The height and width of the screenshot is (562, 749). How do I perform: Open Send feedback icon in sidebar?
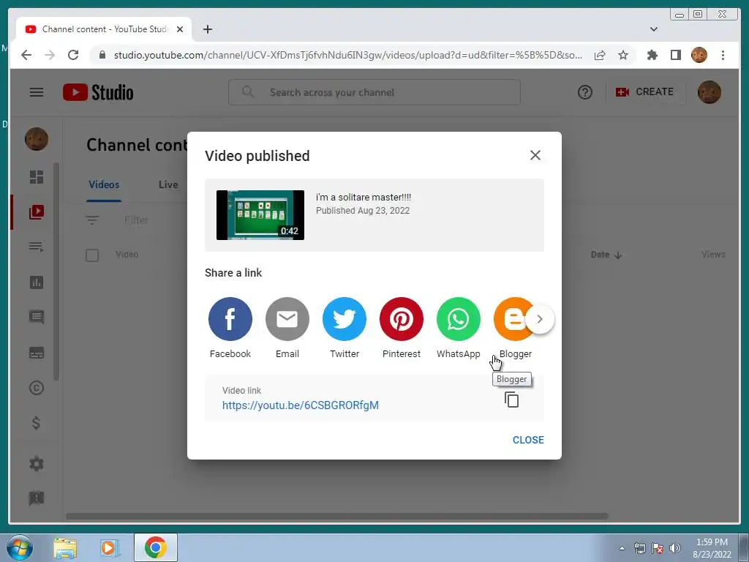coord(37,498)
